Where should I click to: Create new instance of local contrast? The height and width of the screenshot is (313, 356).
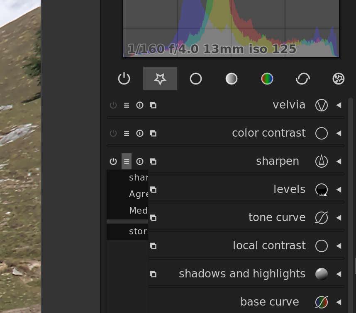click(153, 246)
